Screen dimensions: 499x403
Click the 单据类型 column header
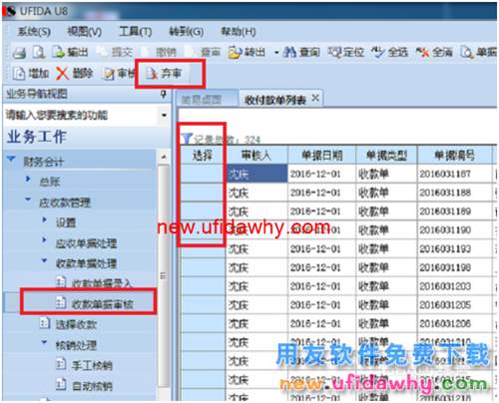tap(386, 155)
